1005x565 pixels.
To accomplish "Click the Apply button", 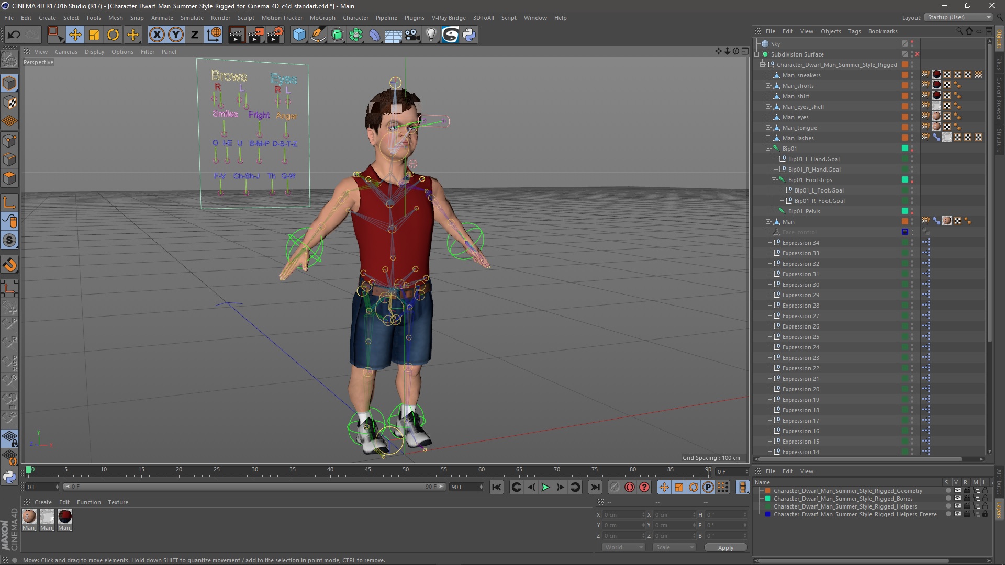I will pyautogui.click(x=725, y=547).
